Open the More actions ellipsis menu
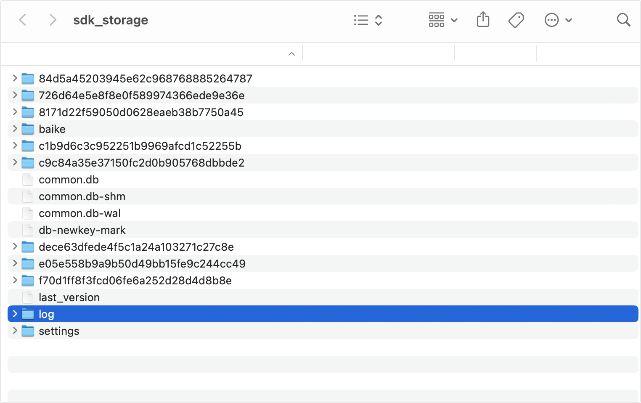The image size is (641, 403). pos(558,20)
